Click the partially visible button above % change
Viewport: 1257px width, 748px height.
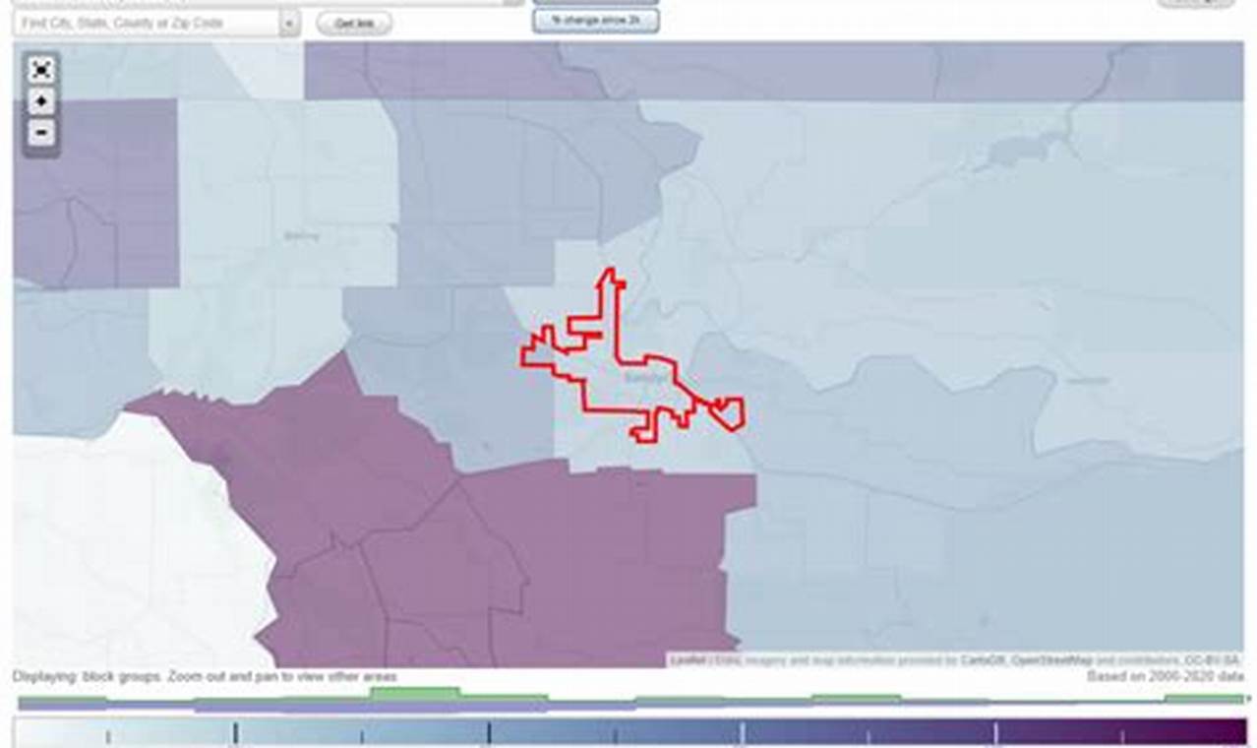click(596, 2)
